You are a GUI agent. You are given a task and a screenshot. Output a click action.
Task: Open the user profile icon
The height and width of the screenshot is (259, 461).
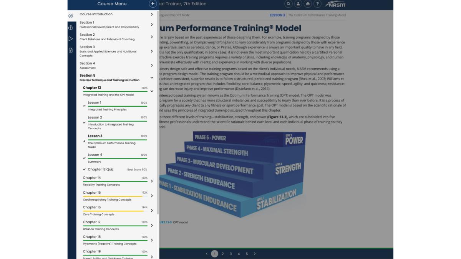click(298, 4)
